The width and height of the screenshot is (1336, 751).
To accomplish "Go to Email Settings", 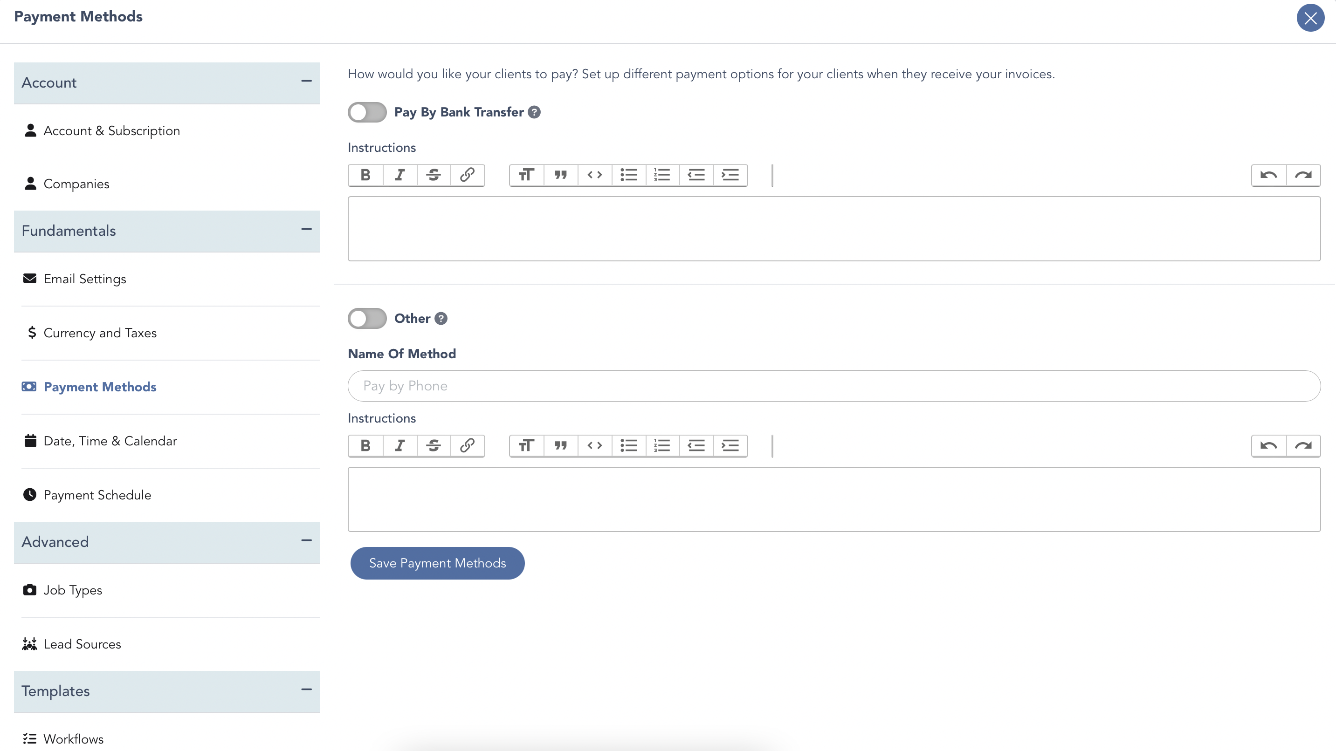I will (75, 279).
